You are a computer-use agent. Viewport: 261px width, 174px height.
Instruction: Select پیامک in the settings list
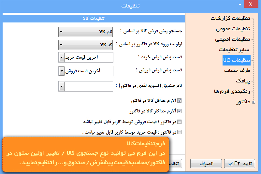(243, 80)
